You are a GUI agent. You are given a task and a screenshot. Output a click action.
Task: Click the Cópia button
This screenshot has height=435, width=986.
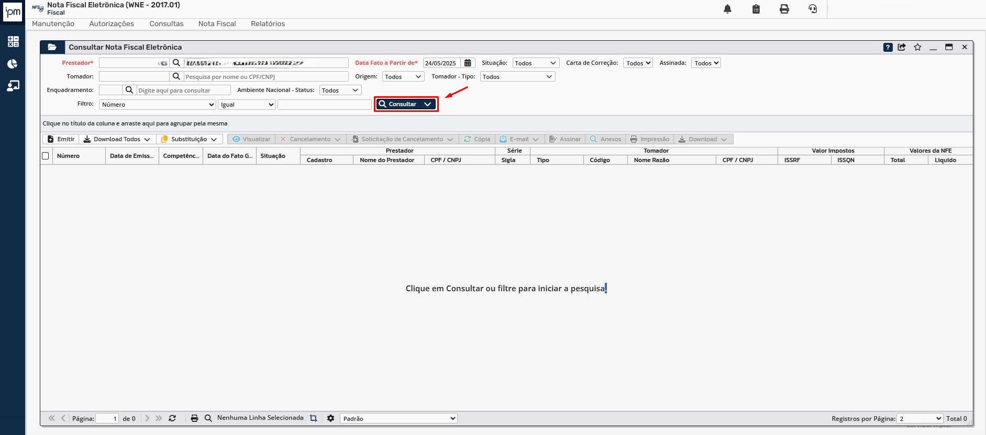pyautogui.click(x=477, y=139)
